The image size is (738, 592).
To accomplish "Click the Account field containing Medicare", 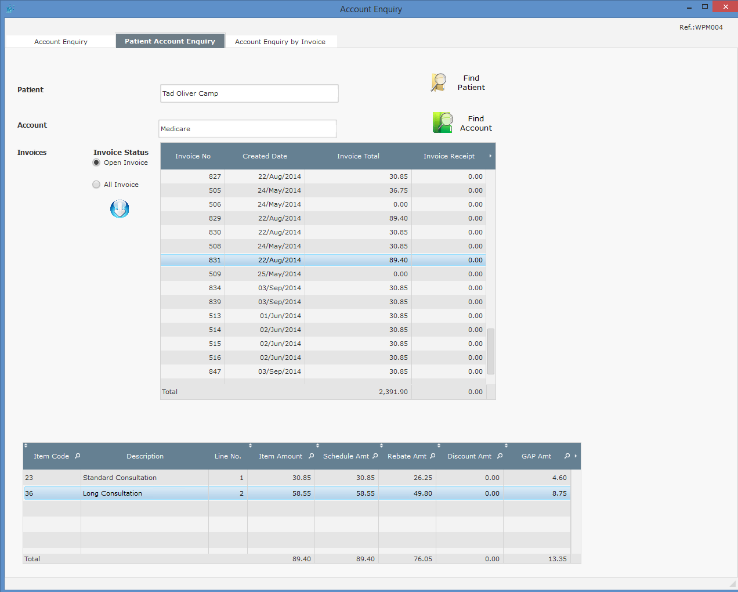I will click(248, 129).
